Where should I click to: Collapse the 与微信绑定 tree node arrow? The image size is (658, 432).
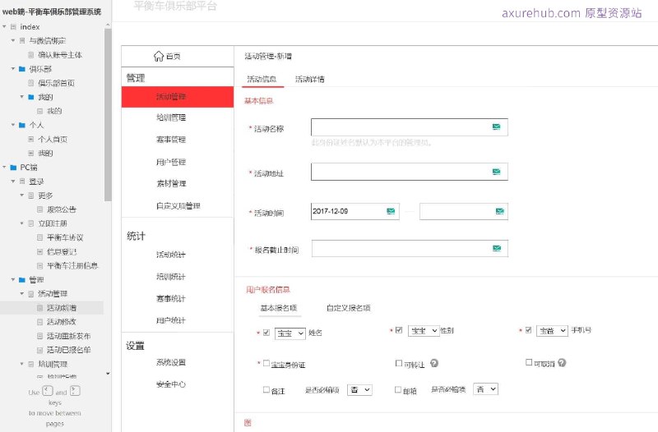click(x=13, y=40)
